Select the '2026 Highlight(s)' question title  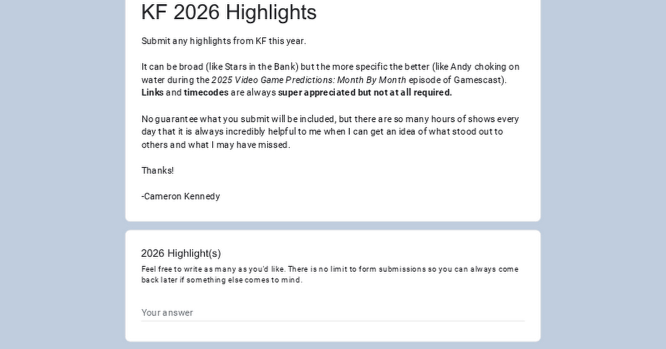(x=181, y=253)
